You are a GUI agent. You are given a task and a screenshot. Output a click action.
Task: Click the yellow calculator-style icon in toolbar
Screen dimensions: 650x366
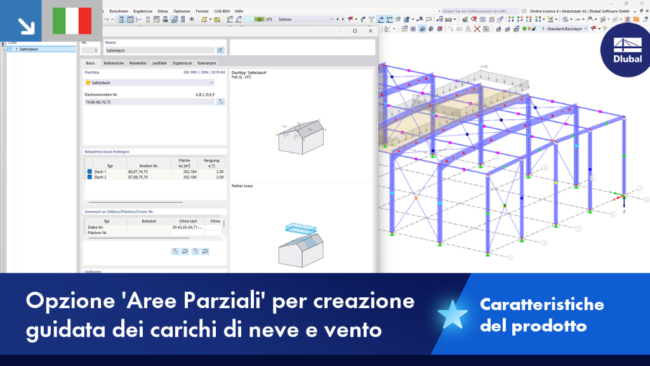click(217, 19)
